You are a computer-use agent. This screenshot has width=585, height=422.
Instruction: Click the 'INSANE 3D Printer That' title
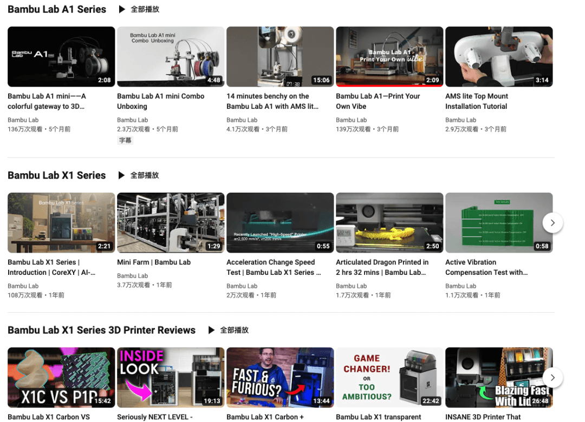pos(483,417)
